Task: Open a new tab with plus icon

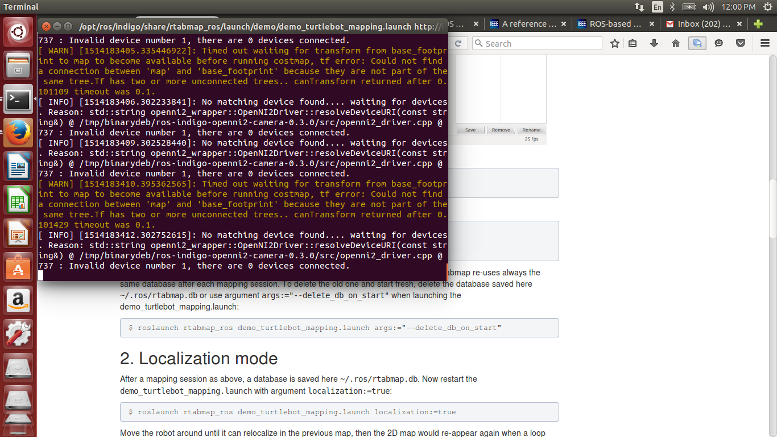Action: coord(758,24)
